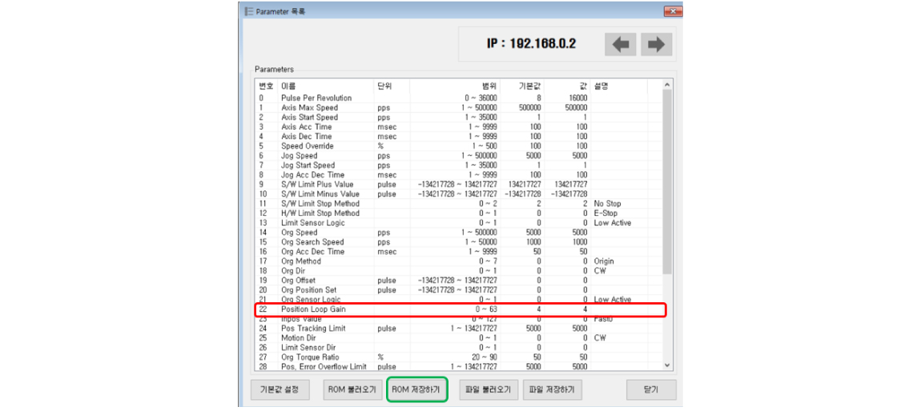Select the Pos Tracking Limit row
Screen dimensions: 921x411
[458, 329]
